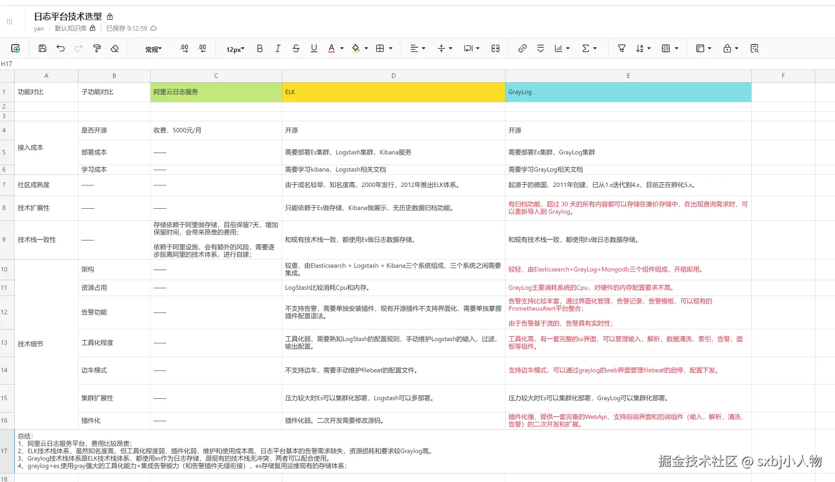Toggle strikethrough formatting
This screenshot has height=482, width=835.
(x=295, y=49)
